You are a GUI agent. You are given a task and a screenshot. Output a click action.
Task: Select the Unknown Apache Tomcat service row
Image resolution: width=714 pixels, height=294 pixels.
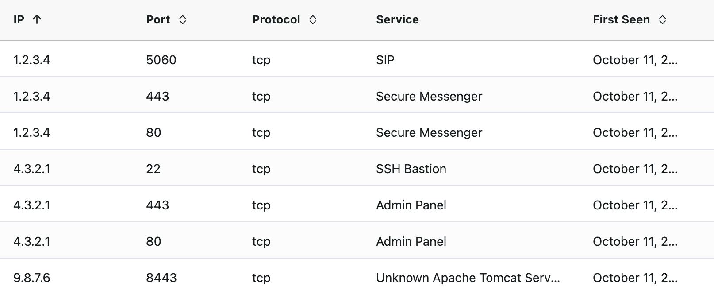pyautogui.click(x=357, y=277)
